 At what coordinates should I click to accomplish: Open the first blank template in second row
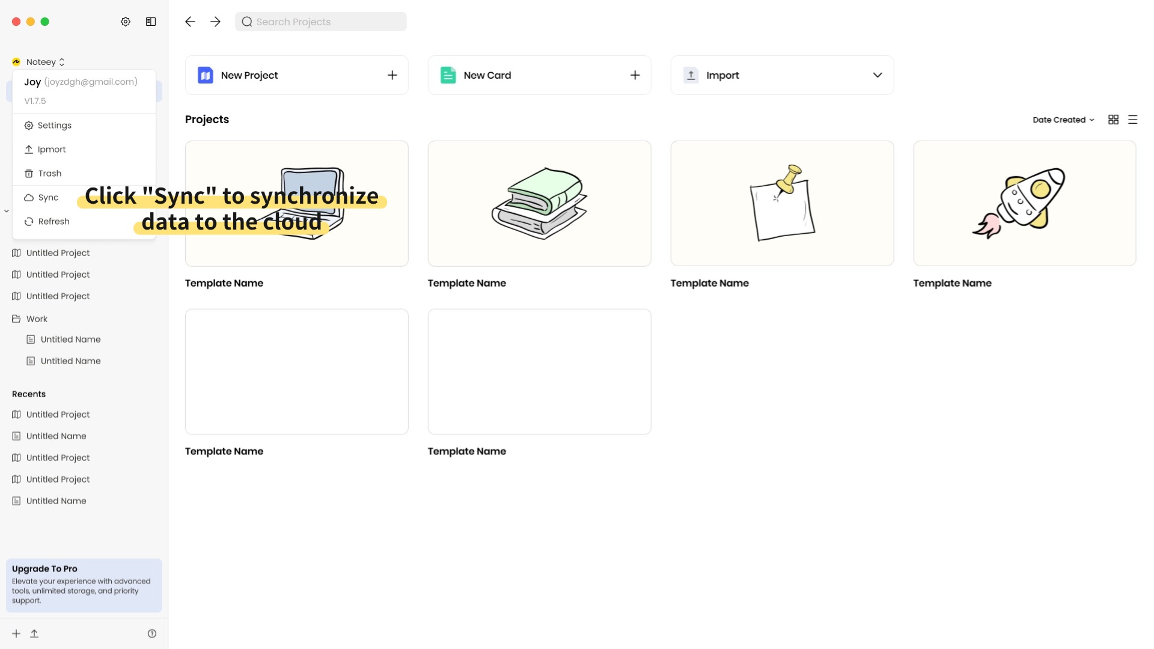[x=297, y=372]
